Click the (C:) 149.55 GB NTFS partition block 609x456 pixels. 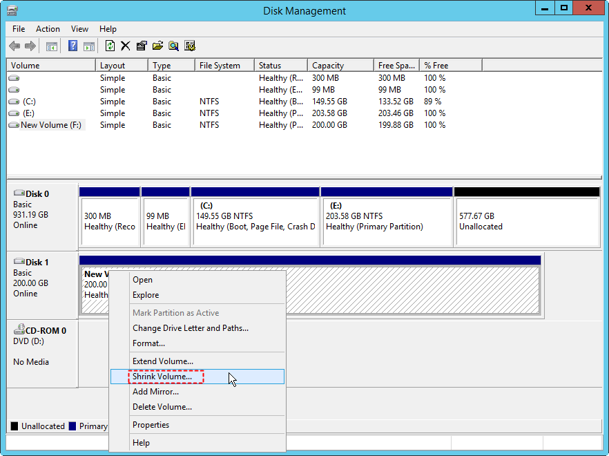pos(255,221)
